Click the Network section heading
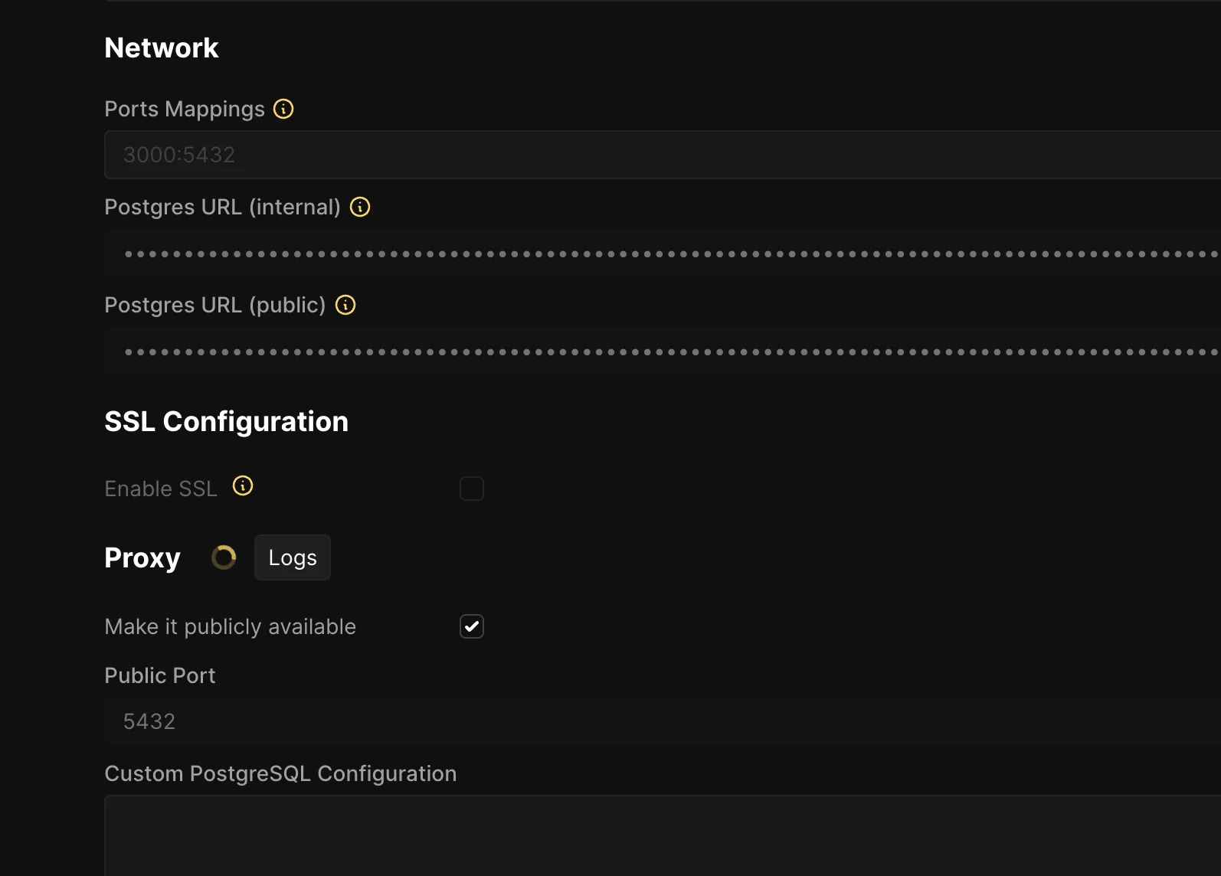 point(162,47)
